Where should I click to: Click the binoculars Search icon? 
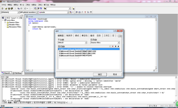click(73, 9)
